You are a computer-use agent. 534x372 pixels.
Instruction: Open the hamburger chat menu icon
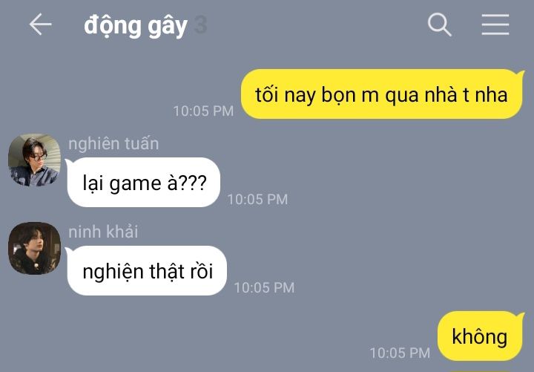[495, 25]
